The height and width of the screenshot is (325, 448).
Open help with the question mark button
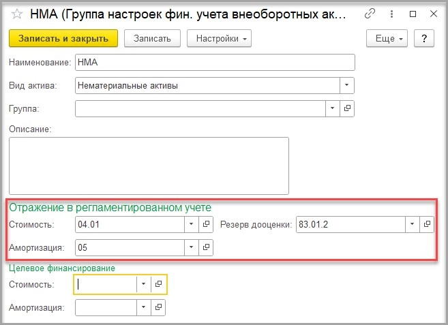click(x=424, y=38)
